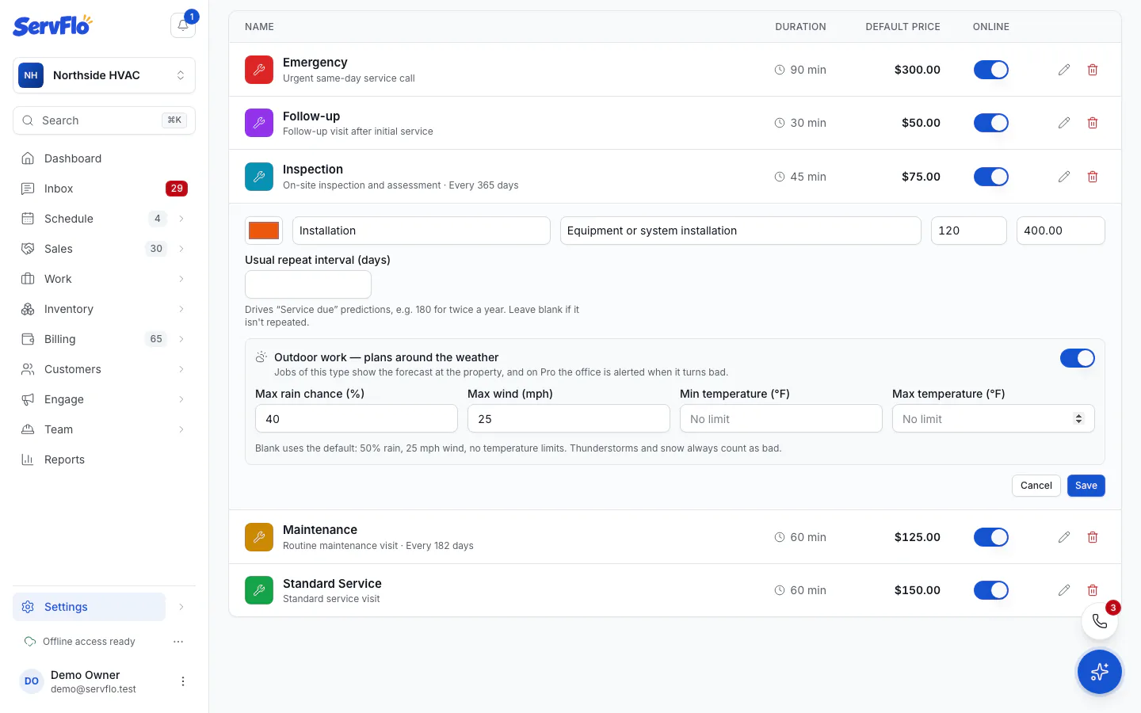Open the Inbox page
This screenshot has width=1141, height=713.
[x=104, y=189]
